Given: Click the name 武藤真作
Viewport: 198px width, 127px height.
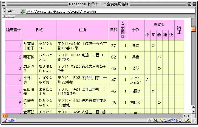Looking at the screenshot, I should pyautogui.click(x=29, y=103).
